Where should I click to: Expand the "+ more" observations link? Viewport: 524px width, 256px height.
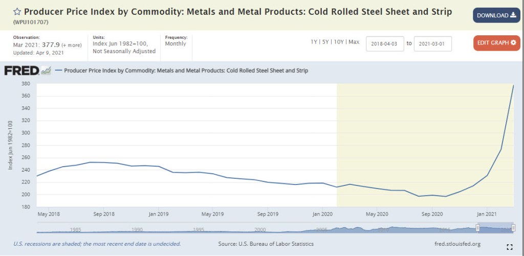point(73,44)
